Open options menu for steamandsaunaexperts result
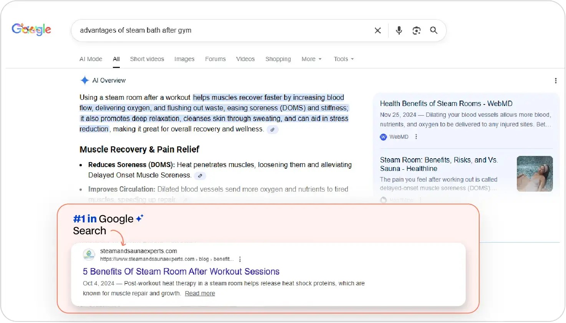566x323 pixels. 240,259
